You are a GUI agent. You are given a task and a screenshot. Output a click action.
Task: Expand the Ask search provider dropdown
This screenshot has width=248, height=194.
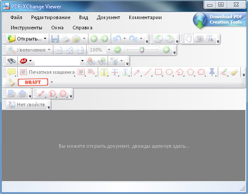click(x=30, y=61)
